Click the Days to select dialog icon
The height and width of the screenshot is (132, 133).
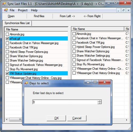click(26, 83)
